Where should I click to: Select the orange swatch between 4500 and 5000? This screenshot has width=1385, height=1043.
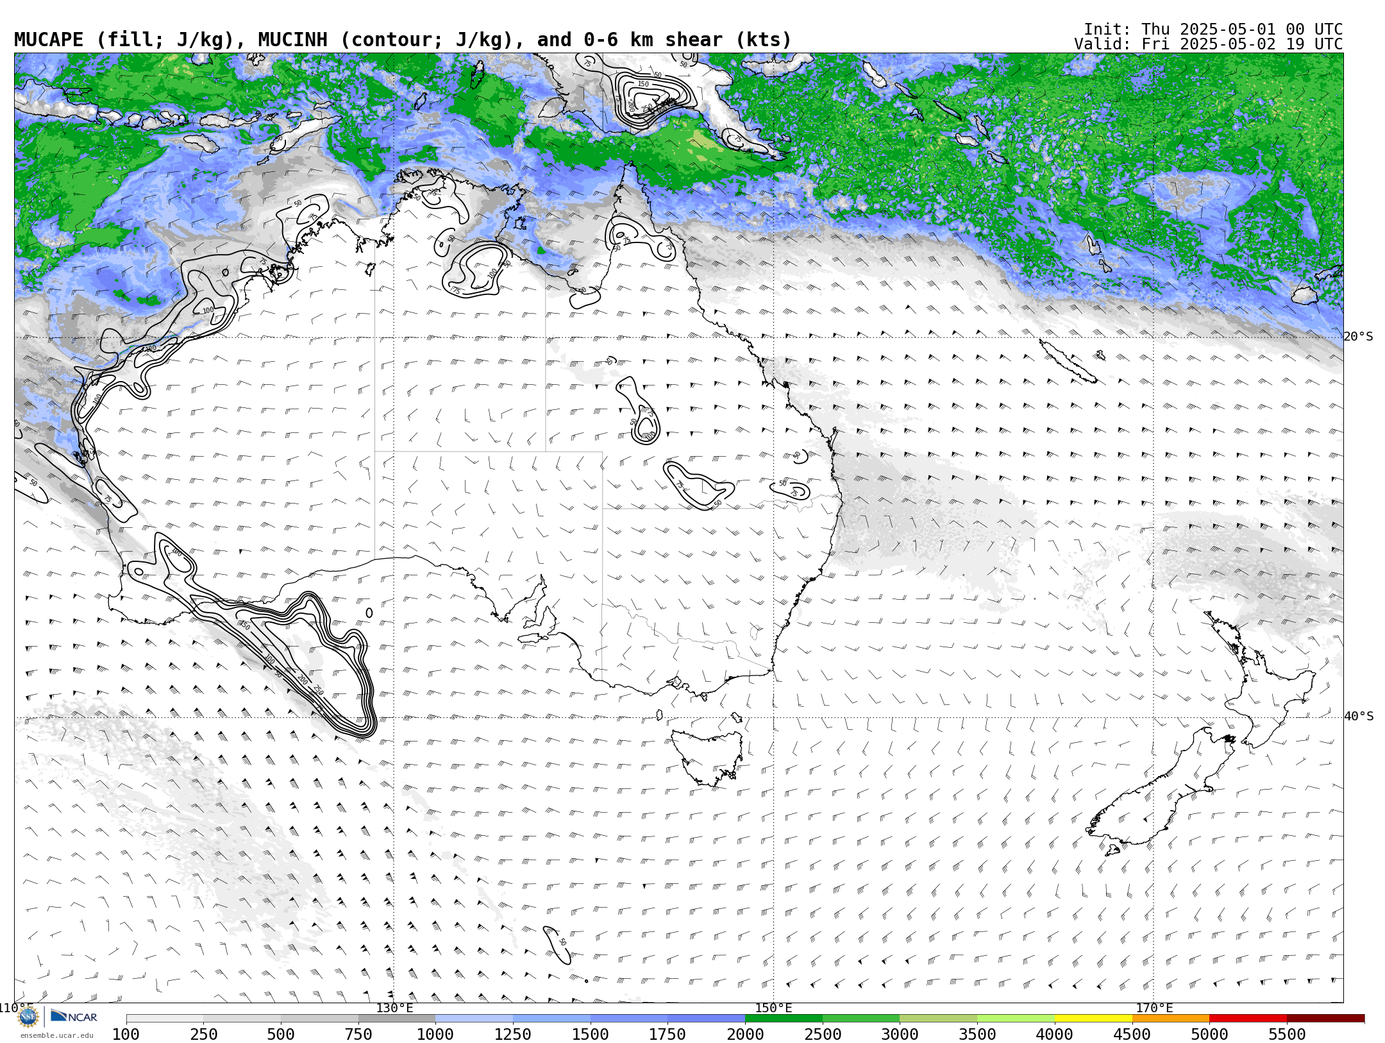1170,1019
